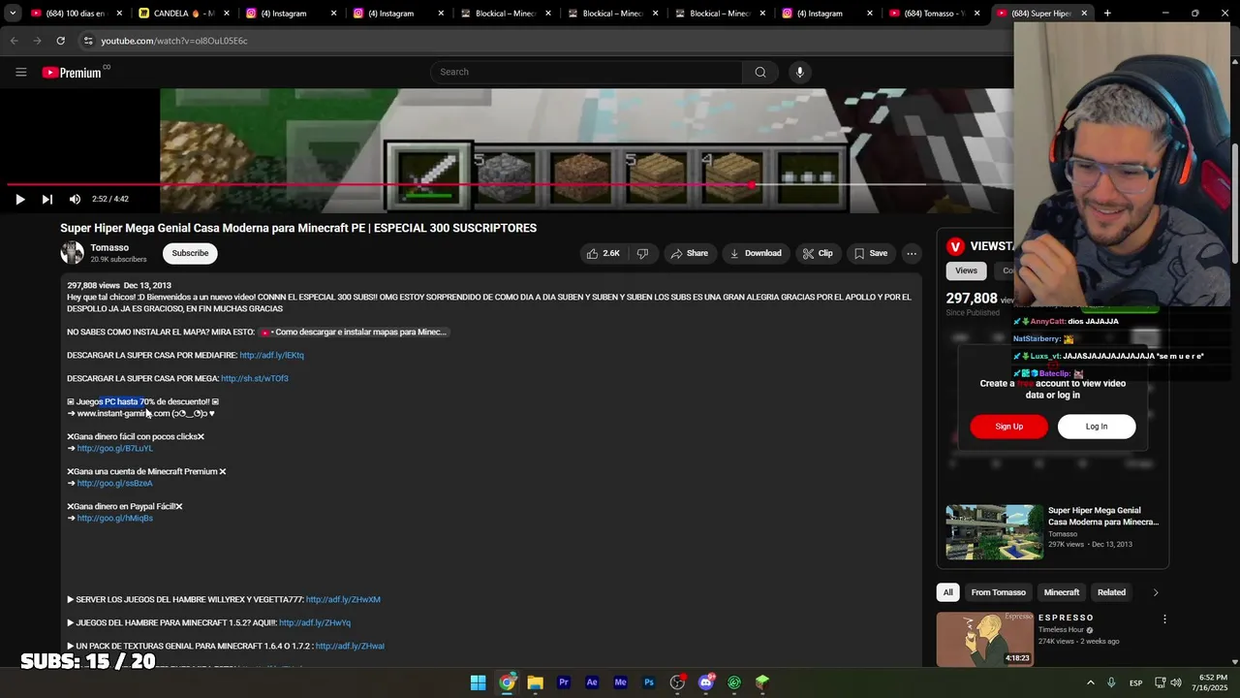Viewport: 1240px width, 698px height.
Task: Select the Minecraft filter chip
Action: [1061, 592]
